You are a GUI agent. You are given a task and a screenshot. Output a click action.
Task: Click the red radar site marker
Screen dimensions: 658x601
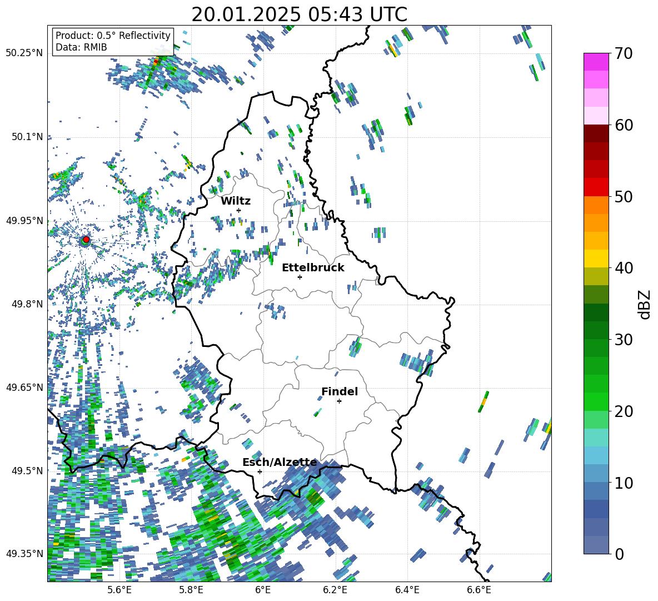pos(86,240)
